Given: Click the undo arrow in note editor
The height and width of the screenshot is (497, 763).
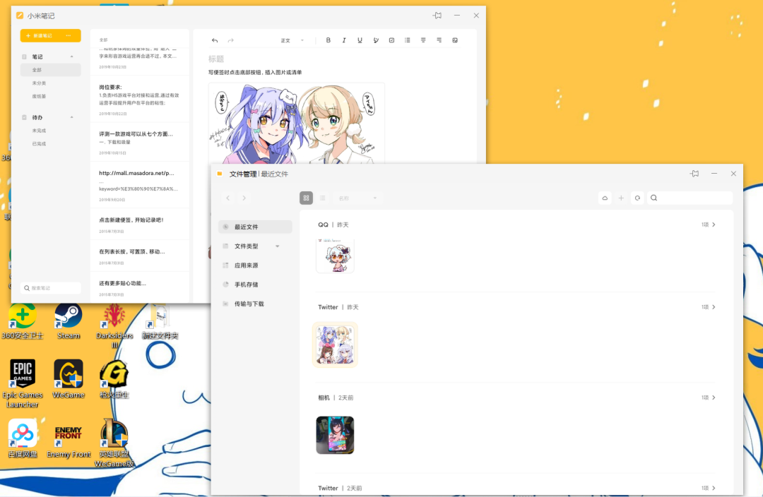Looking at the screenshot, I should (x=215, y=40).
